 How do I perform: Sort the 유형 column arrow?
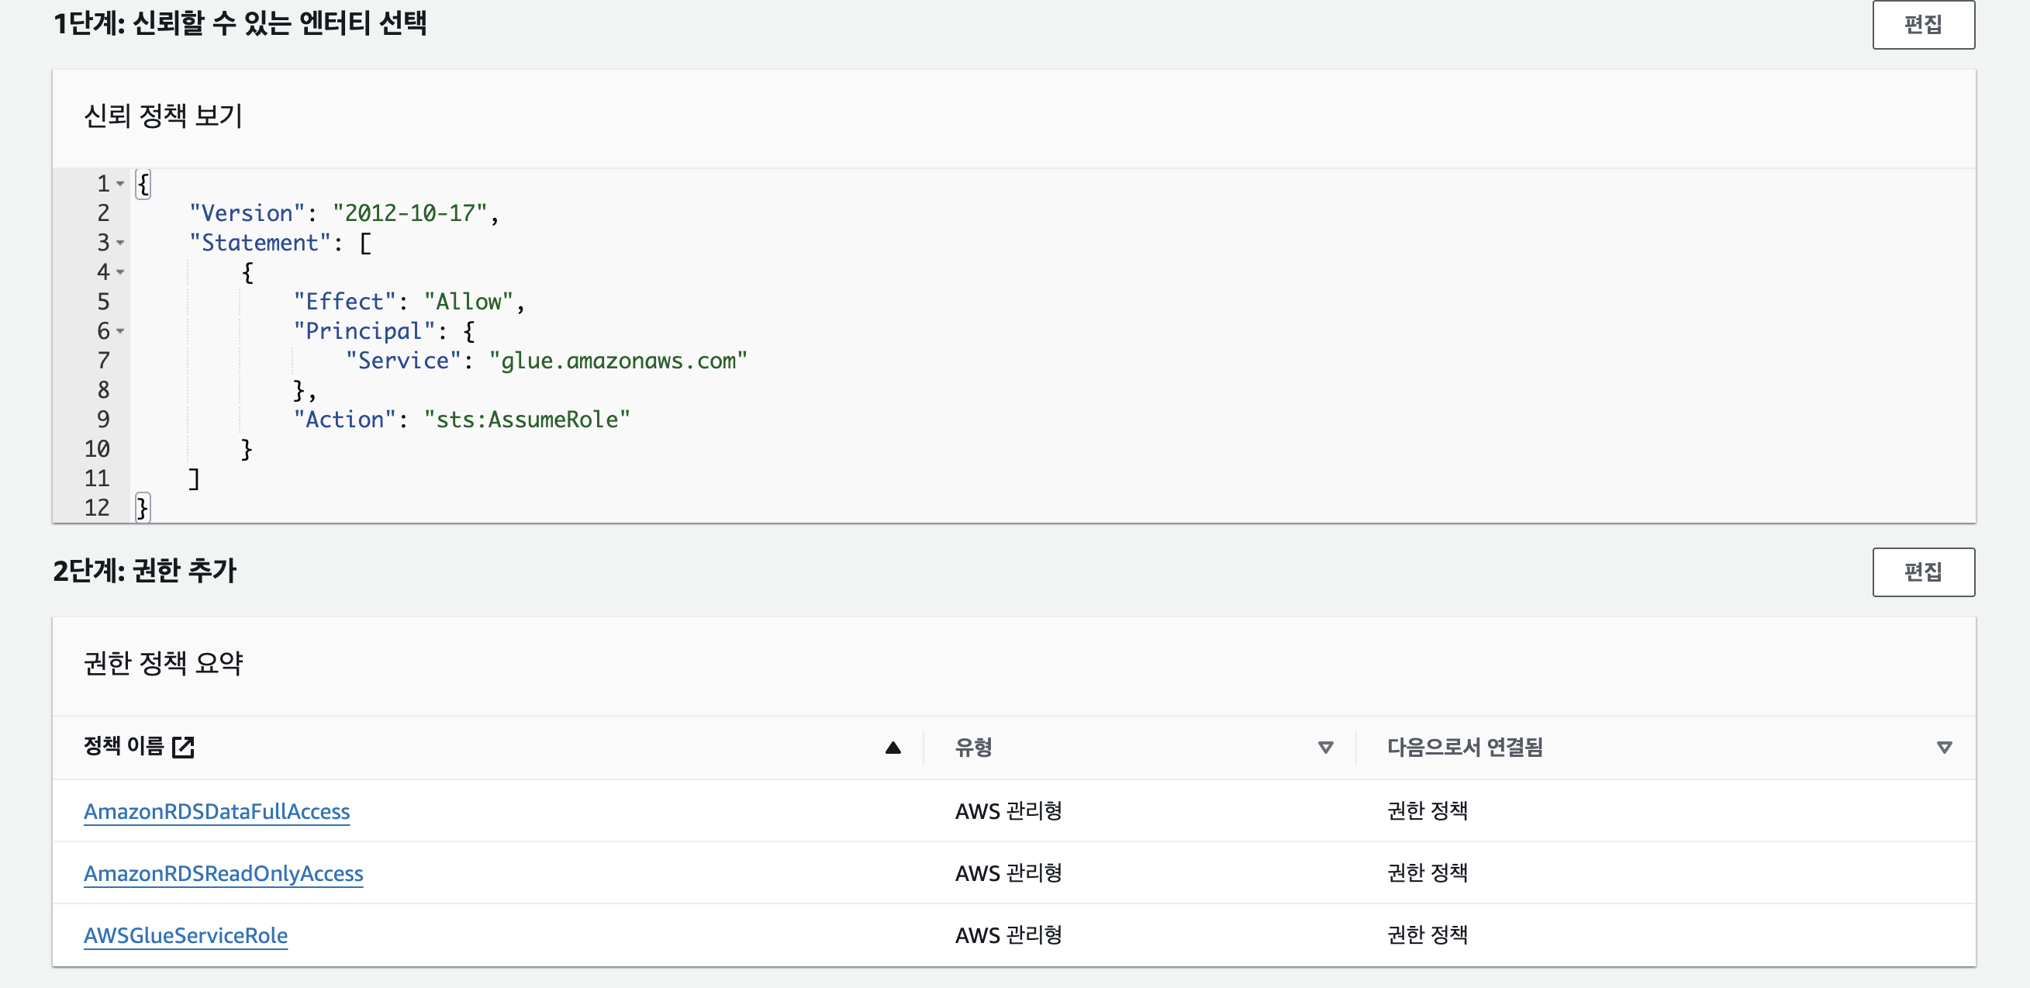[1325, 748]
